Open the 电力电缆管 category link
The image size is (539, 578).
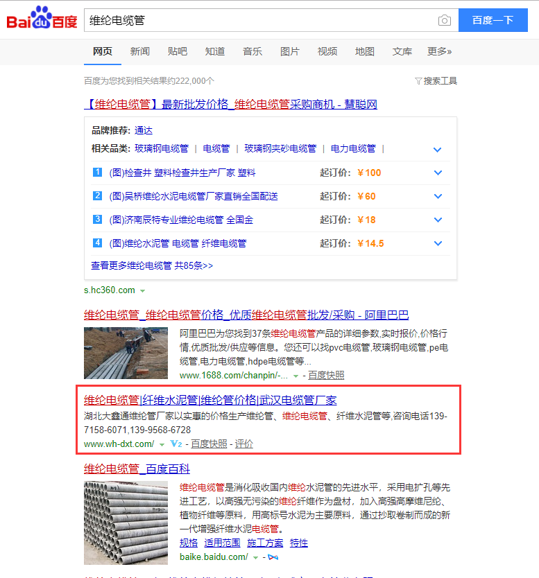point(353,148)
